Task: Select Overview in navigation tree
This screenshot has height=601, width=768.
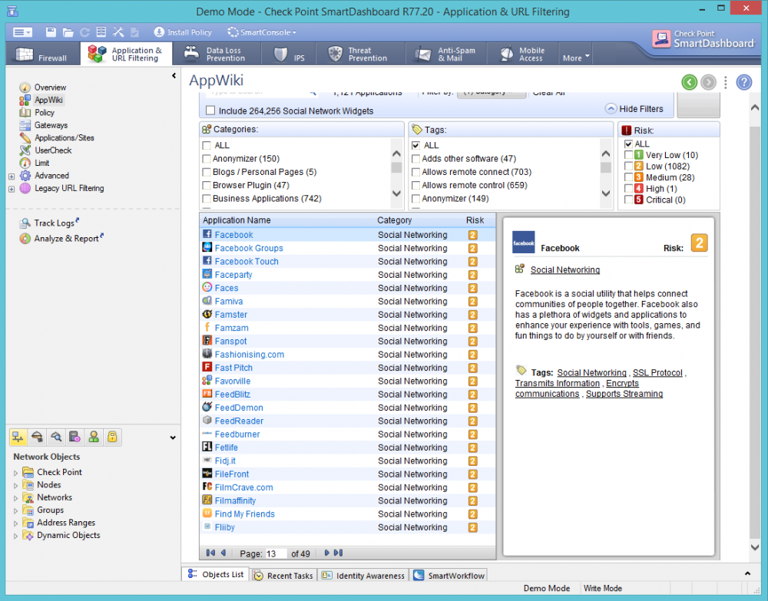Action: point(50,87)
